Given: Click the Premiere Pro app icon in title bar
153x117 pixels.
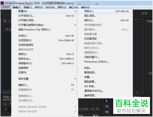Looking at the screenshot, I should click(x=2, y=3).
